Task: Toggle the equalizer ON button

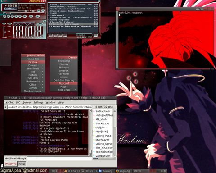Action: coord(4,23)
